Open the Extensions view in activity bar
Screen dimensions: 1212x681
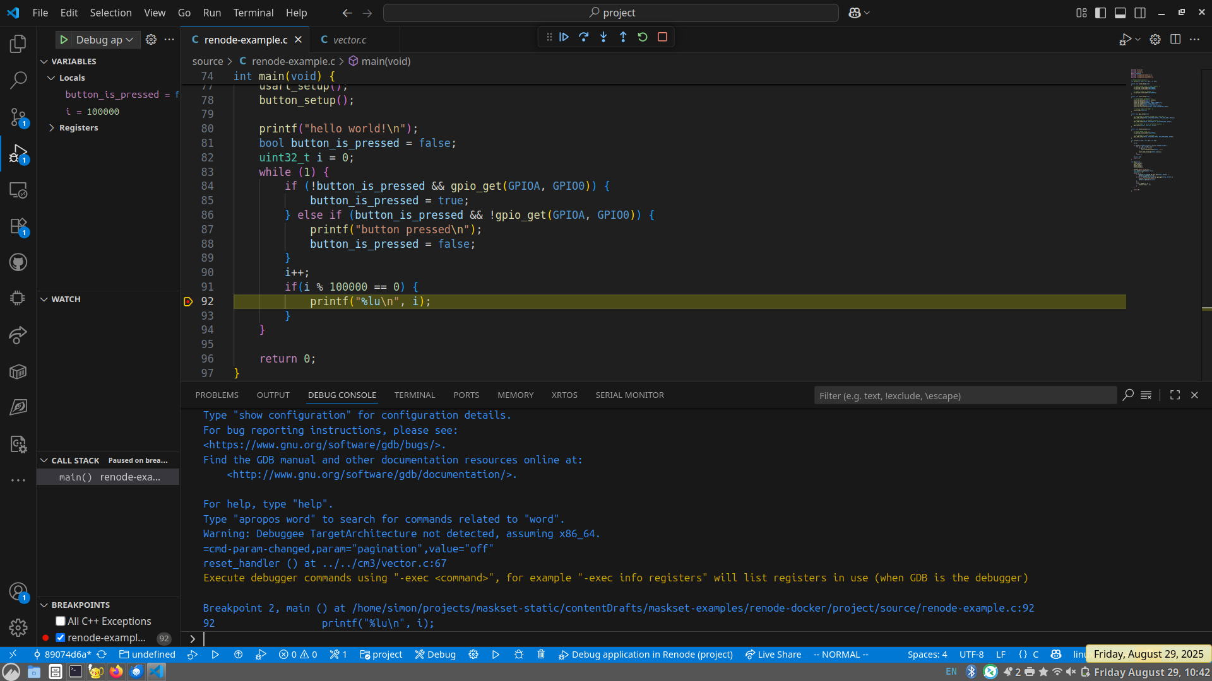tap(18, 226)
